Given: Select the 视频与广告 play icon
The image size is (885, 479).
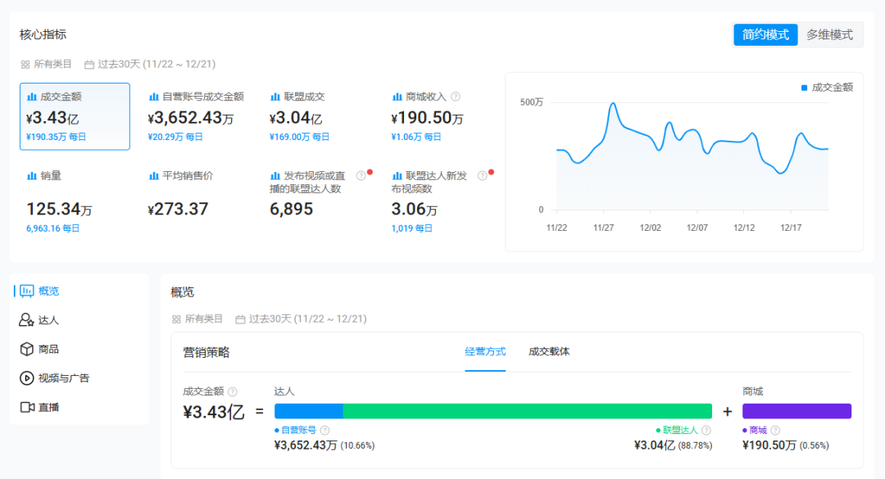Looking at the screenshot, I should 26,378.
